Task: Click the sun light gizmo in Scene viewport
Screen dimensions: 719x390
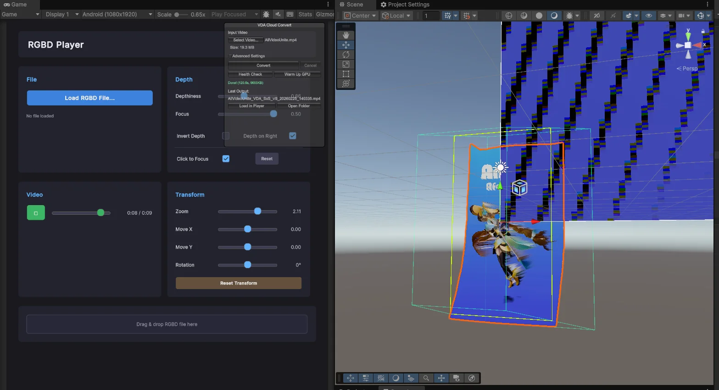Action: coord(501,167)
